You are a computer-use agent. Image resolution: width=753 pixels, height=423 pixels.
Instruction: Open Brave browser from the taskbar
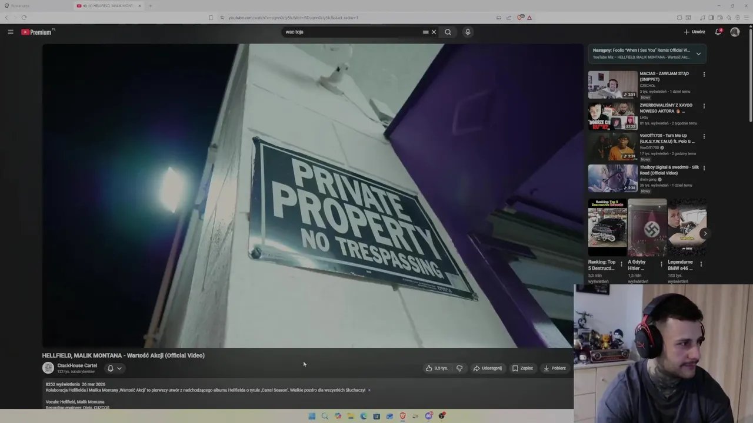point(402,416)
